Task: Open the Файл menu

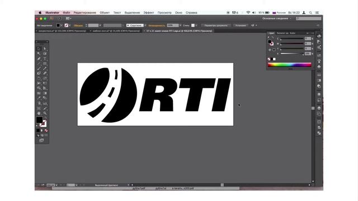Action: 67,12
